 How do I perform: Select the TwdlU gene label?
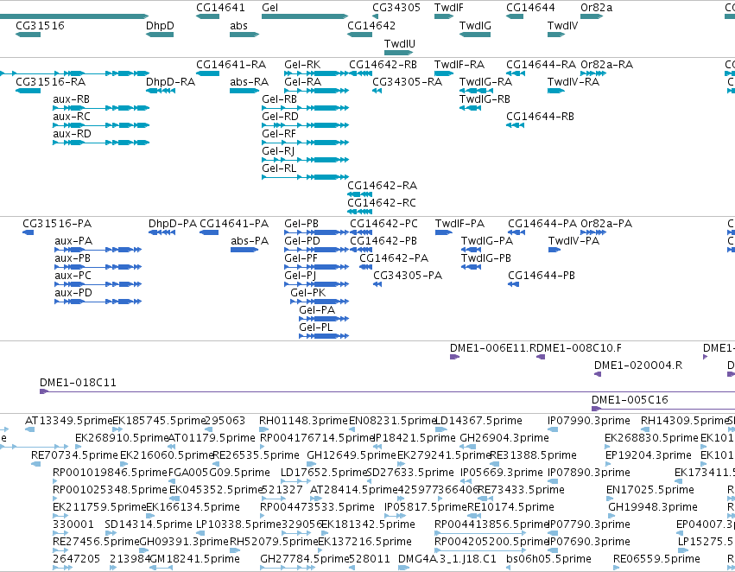pyautogui.click(x=400, y=43)
